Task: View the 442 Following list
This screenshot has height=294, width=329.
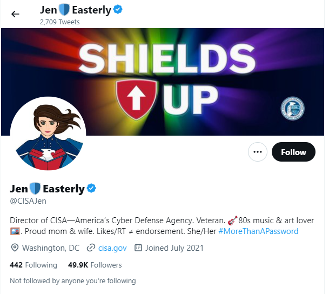Action: pyautogui.click(x=33, y=265)
